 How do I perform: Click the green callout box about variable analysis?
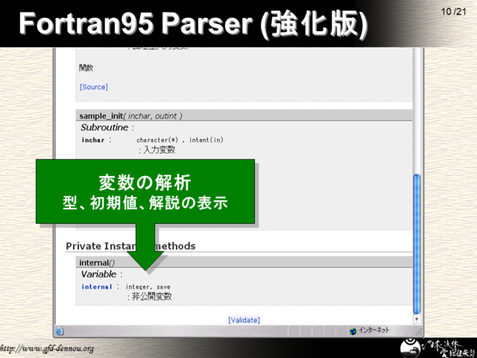tap(145, 191)
